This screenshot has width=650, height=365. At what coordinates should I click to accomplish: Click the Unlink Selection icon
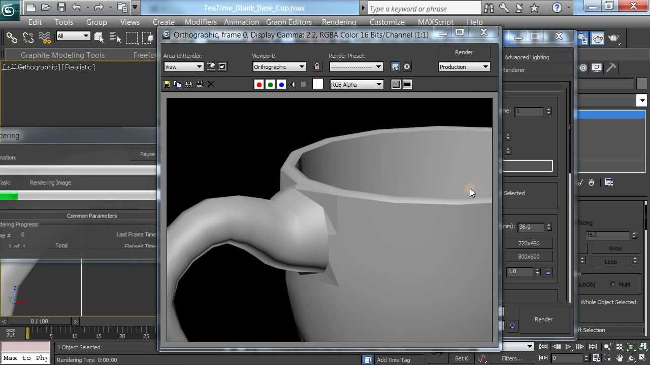point(28,38)
